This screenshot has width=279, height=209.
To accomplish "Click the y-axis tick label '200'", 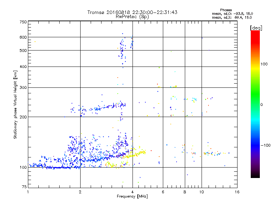I will pos(23,117).
